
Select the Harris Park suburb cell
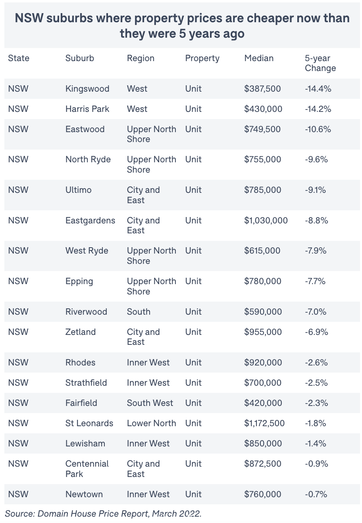coord(87,109)
